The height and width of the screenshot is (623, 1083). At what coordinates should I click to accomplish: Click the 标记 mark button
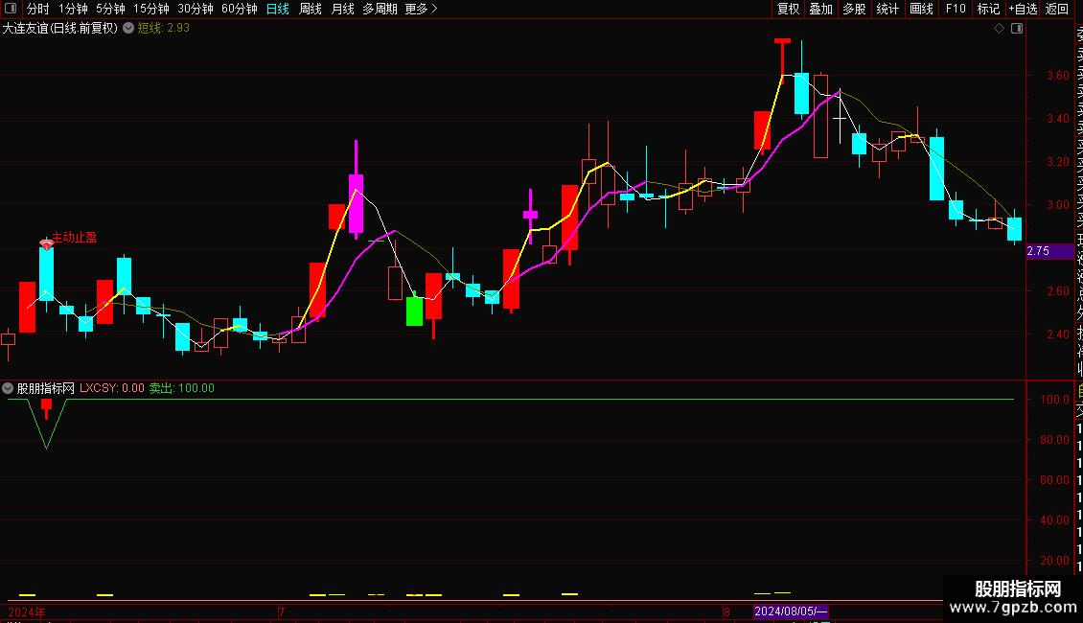pyautogui.click(x=988, y=9)
